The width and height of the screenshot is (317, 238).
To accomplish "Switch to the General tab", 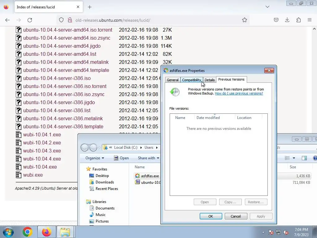I will (173, 80).
